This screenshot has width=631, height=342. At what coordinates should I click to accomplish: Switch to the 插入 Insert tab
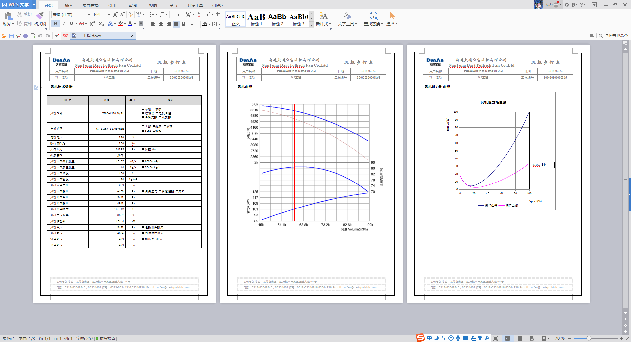[x=69, y=5]
